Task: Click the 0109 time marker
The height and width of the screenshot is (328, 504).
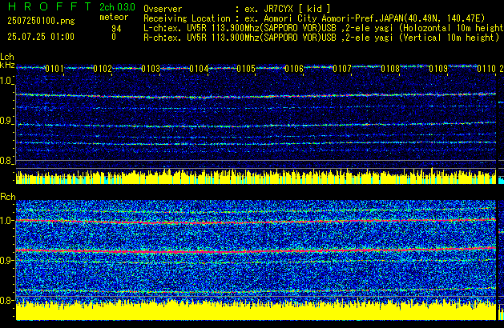Action: tap(438, 69)
